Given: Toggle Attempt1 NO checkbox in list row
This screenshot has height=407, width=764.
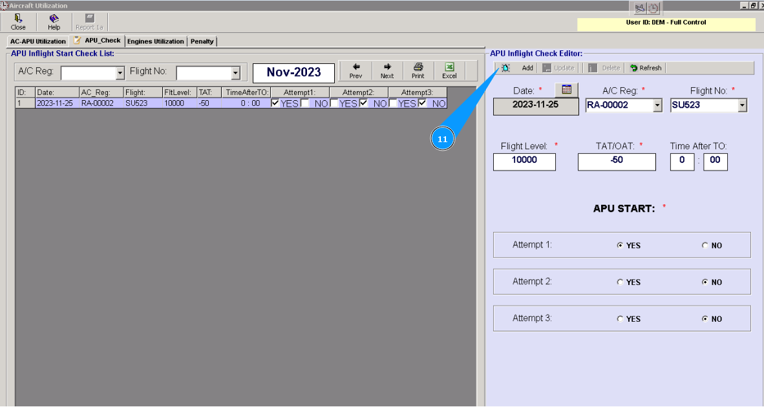Looking at the screenshot, I should coord(304,103).
